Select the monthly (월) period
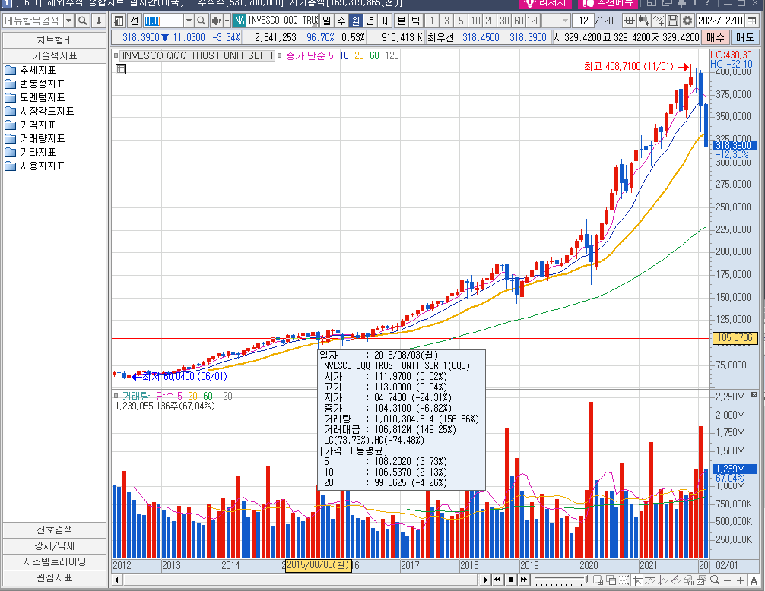This screenshot has width=765, height=591. (356, 21)
